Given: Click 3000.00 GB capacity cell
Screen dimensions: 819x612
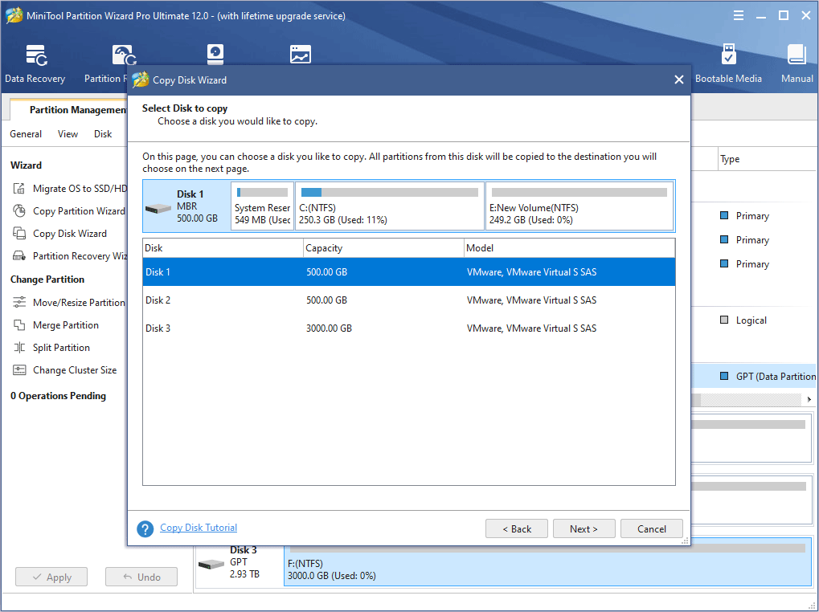Looking at the screenshot, I should pyautogui.click(x=329, y=328).
